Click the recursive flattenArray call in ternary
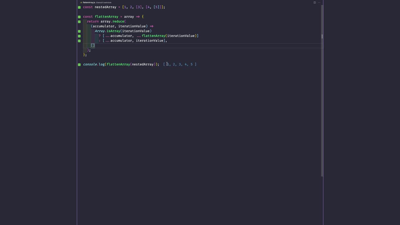Image resolution: width=400 pixels, height=225 pixels. 153,36
